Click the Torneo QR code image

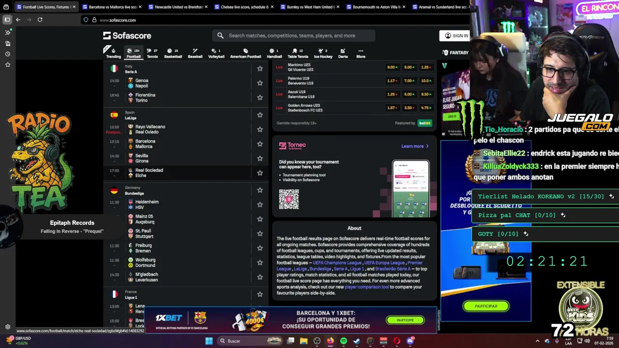(x=289, y=199)
